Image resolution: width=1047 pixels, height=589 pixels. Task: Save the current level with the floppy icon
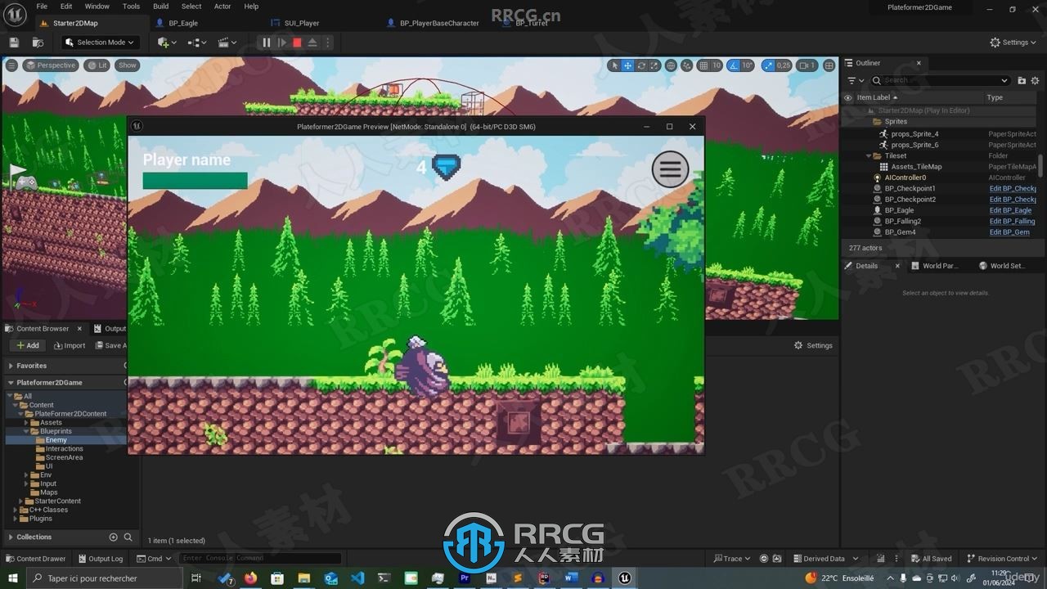click(x=14, y=43)
